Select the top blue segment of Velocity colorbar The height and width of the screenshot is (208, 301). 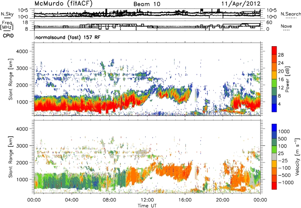(x=274, y=128)
